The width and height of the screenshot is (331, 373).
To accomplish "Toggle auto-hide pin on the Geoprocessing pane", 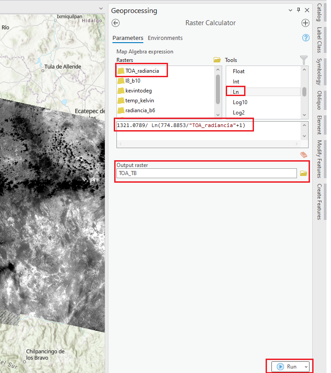I will click(x=299, y=10).
